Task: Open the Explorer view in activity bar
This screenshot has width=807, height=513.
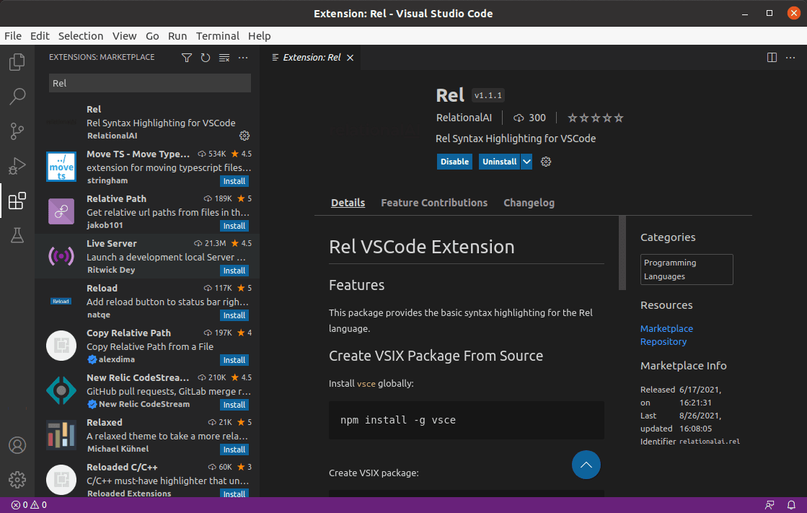Action: coord(17,63)
